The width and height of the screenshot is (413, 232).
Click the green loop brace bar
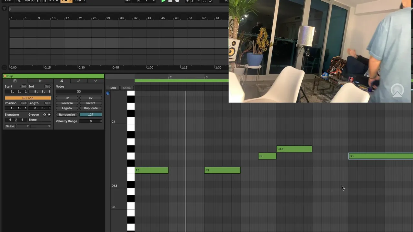click(182, 81)
